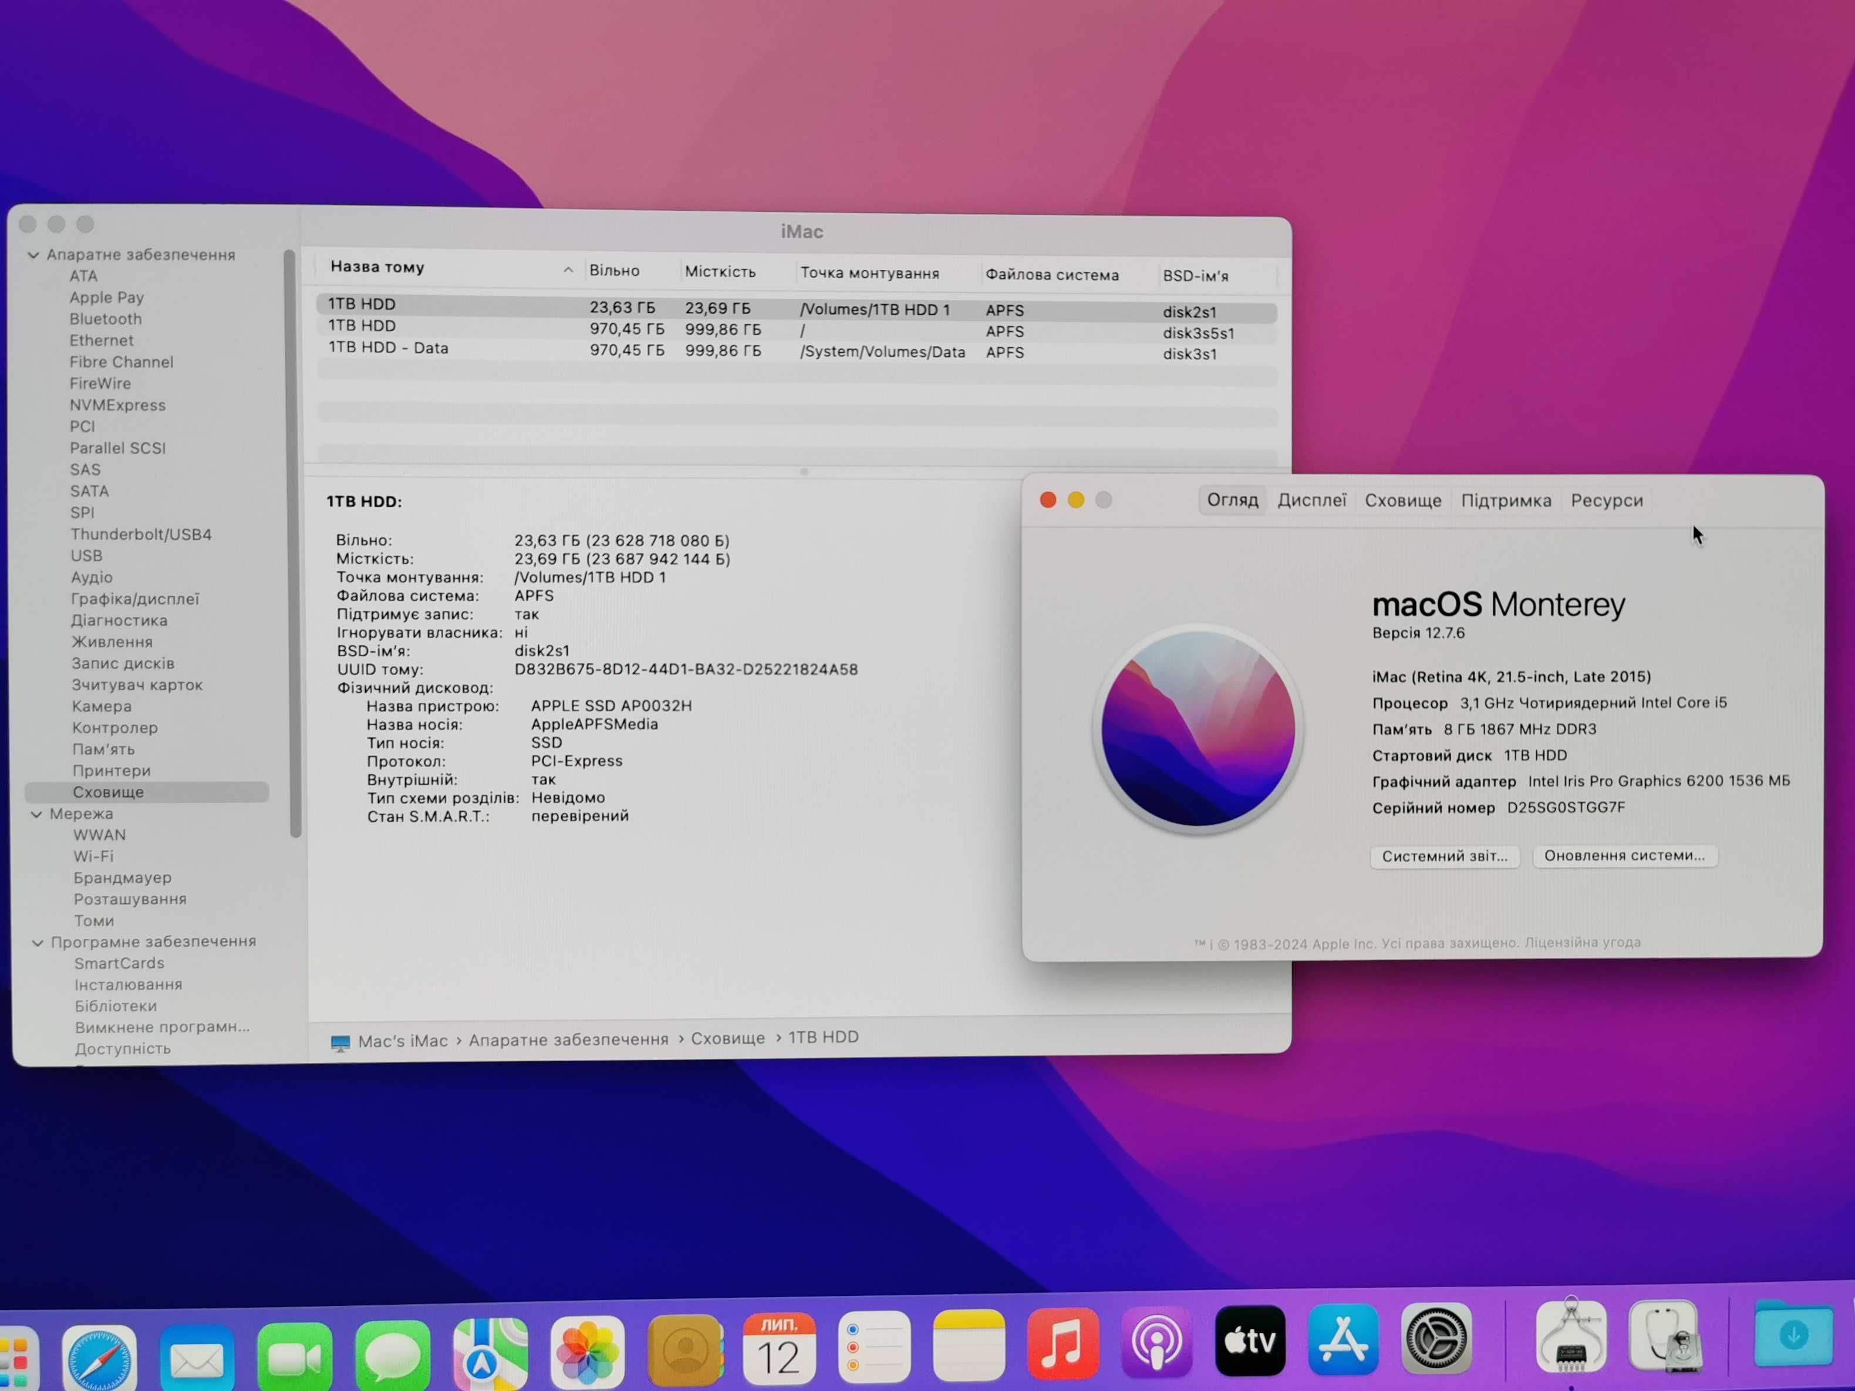This screenshot has width=1855, height=1391.
Task: Select row 1TB HDD disk2s1
Action: tap(797, 309)
